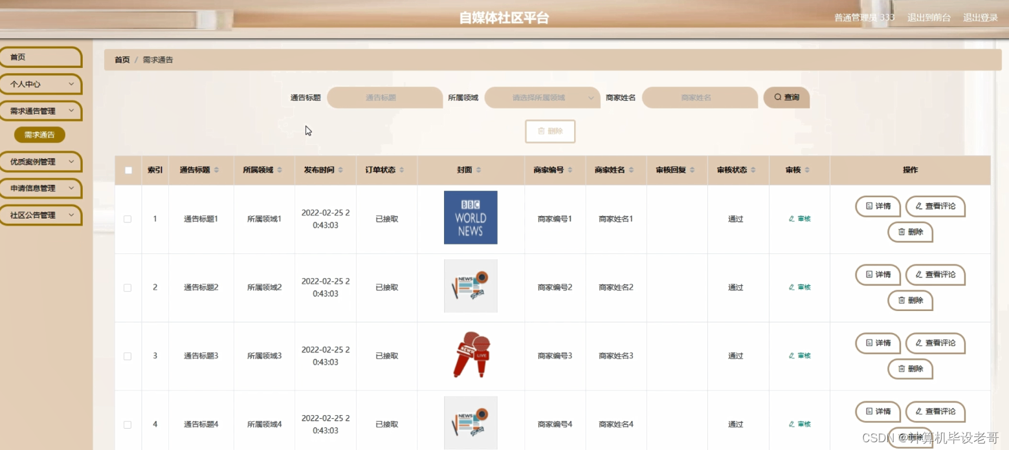Click 审核 link in row 通告标题4

(x=800, y=425)
